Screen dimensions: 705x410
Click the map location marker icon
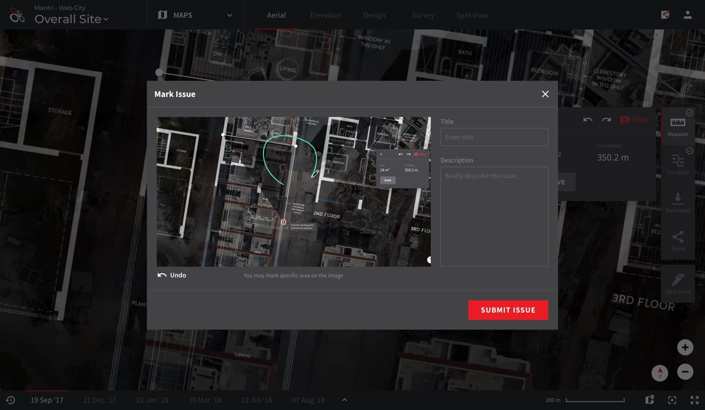[650, 400]
